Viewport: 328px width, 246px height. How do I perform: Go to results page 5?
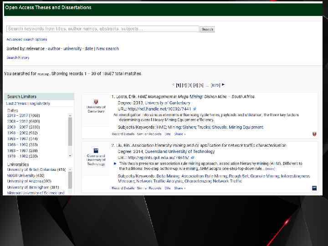(201, 85)
